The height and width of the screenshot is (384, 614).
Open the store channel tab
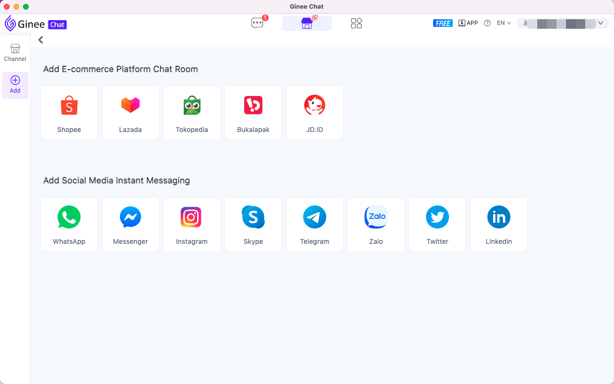[307, 23]
